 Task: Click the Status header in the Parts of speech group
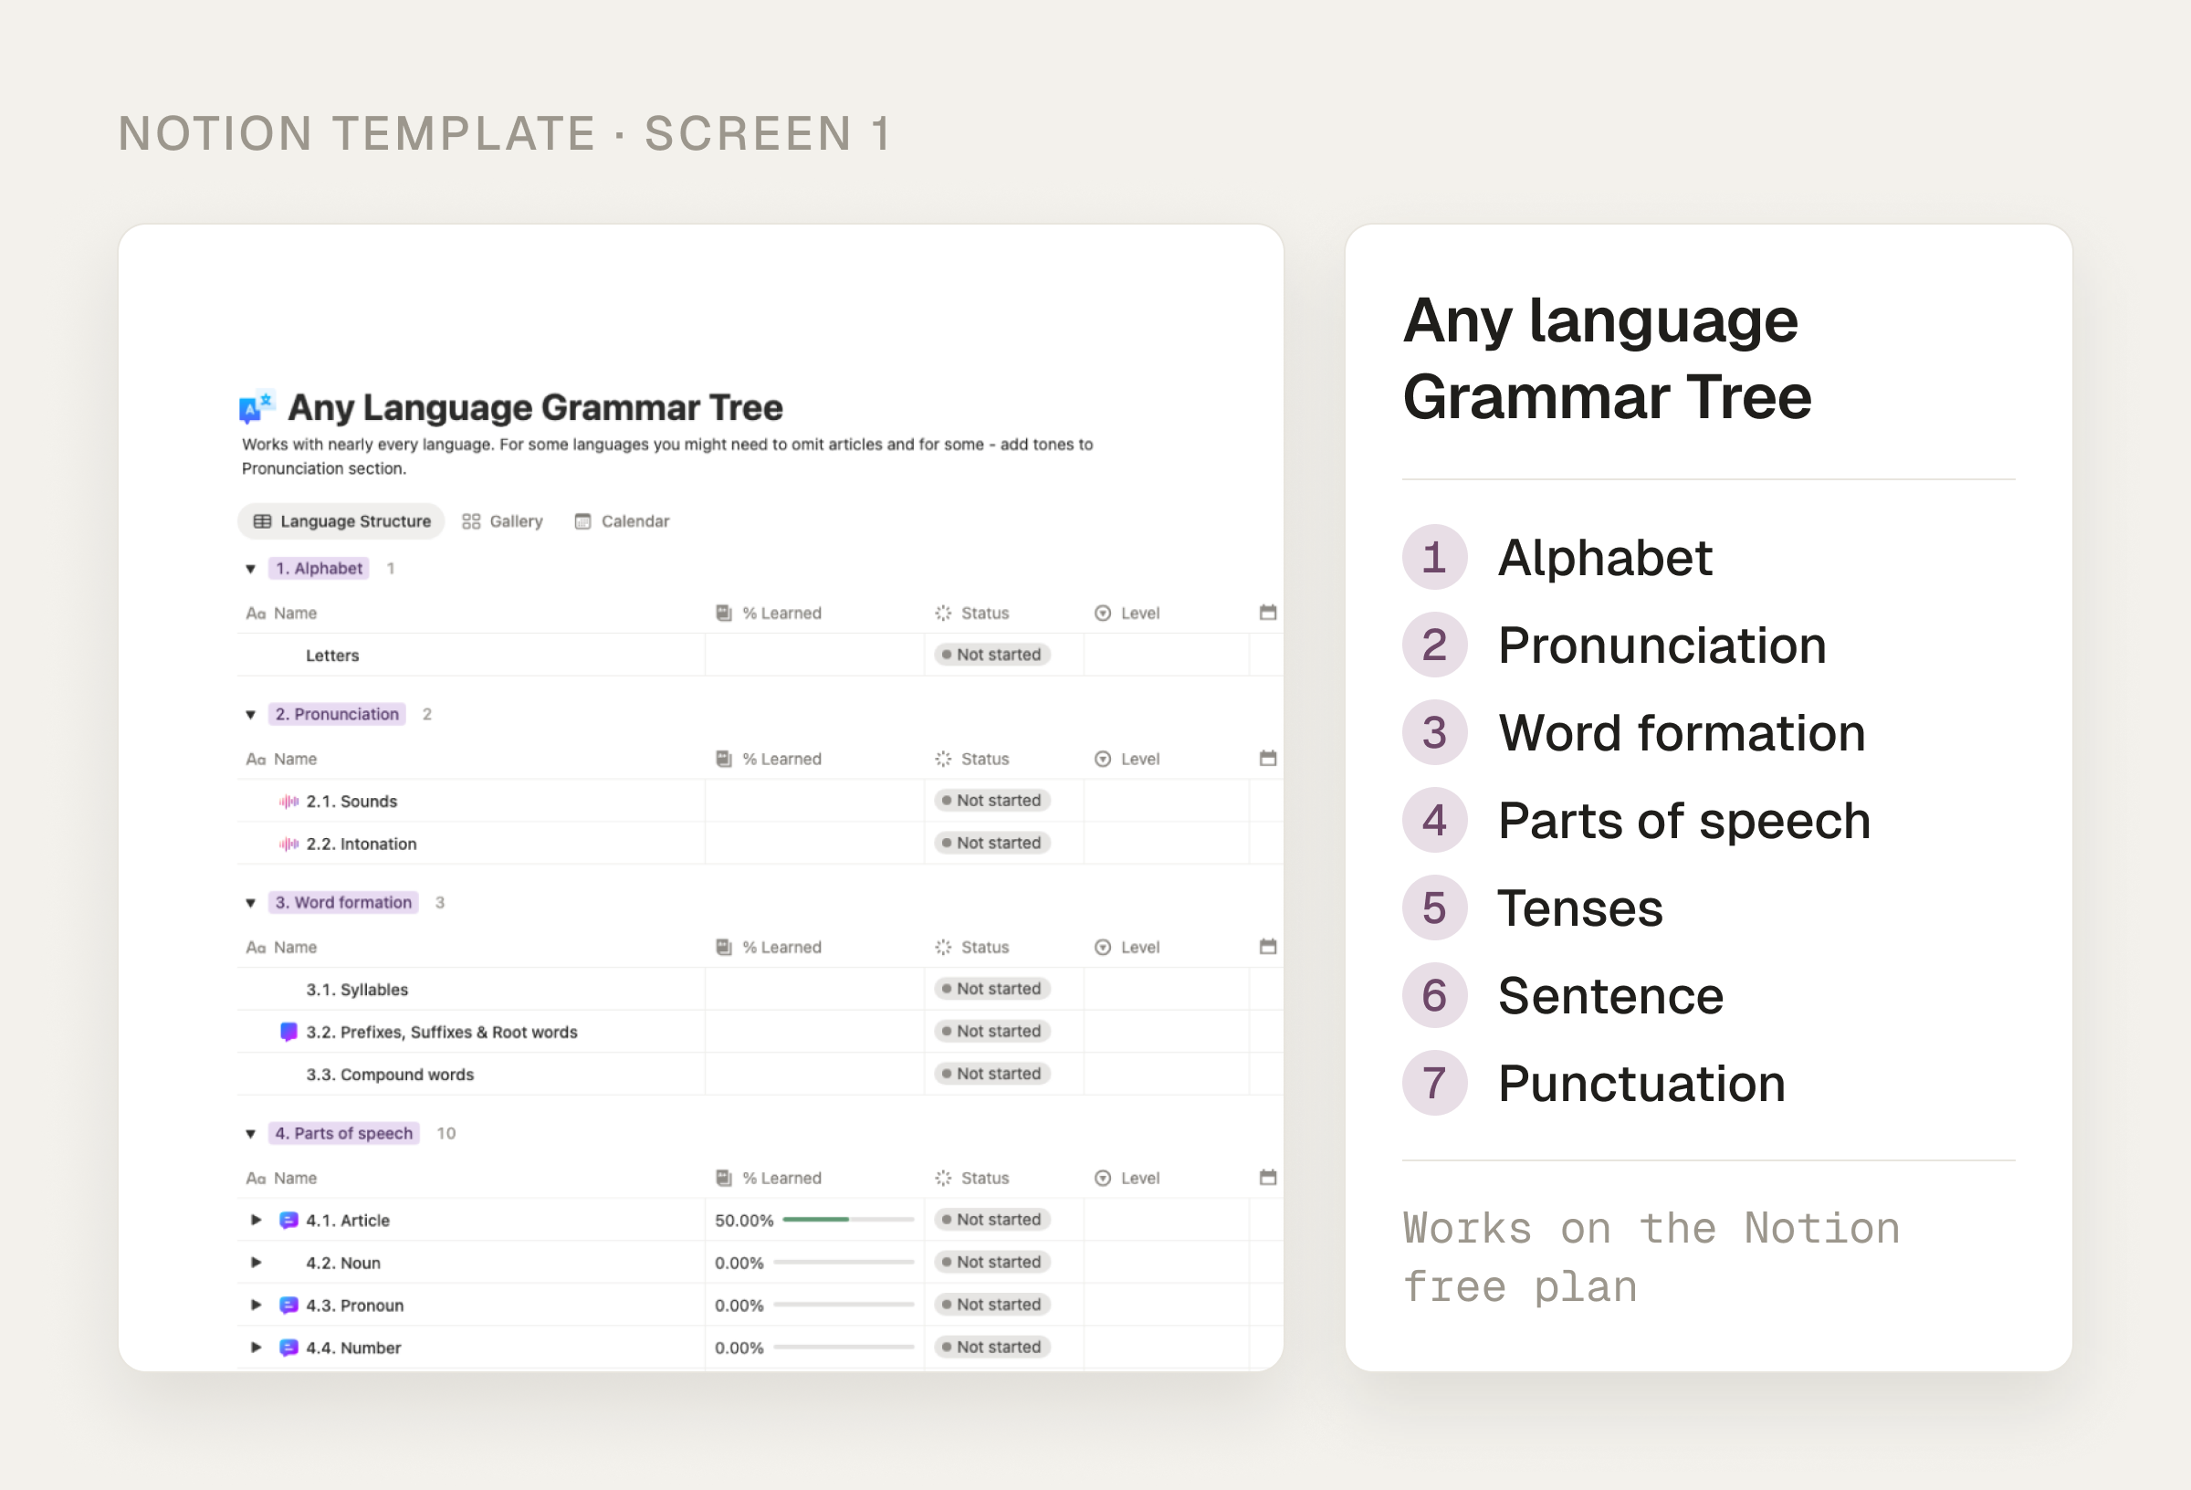pyautogui.click(x=972, y=1178)
